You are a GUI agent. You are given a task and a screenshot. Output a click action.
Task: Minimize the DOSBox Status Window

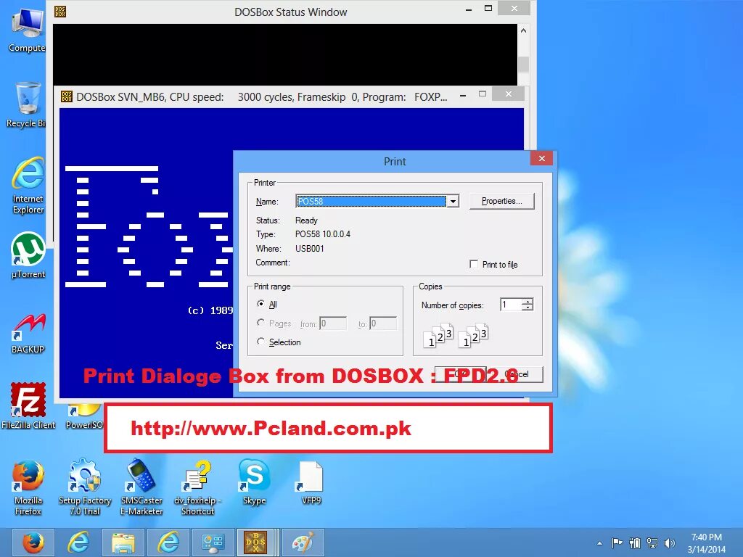[469, 9]
